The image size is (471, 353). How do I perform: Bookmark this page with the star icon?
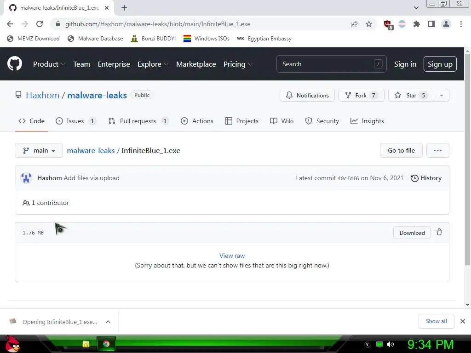click(369, 24)
